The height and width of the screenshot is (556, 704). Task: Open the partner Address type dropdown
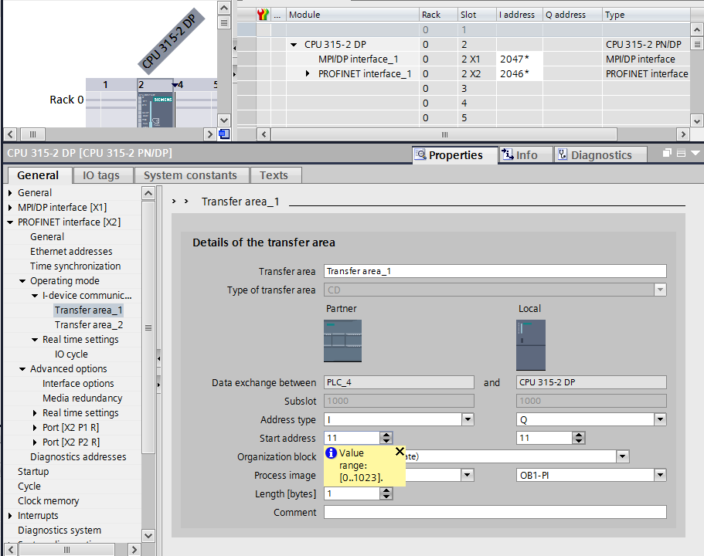point(468,419)
